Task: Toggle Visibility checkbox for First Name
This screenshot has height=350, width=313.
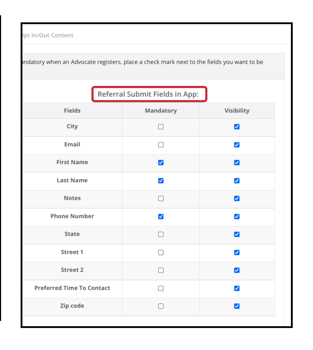Action: click(237, 163)
